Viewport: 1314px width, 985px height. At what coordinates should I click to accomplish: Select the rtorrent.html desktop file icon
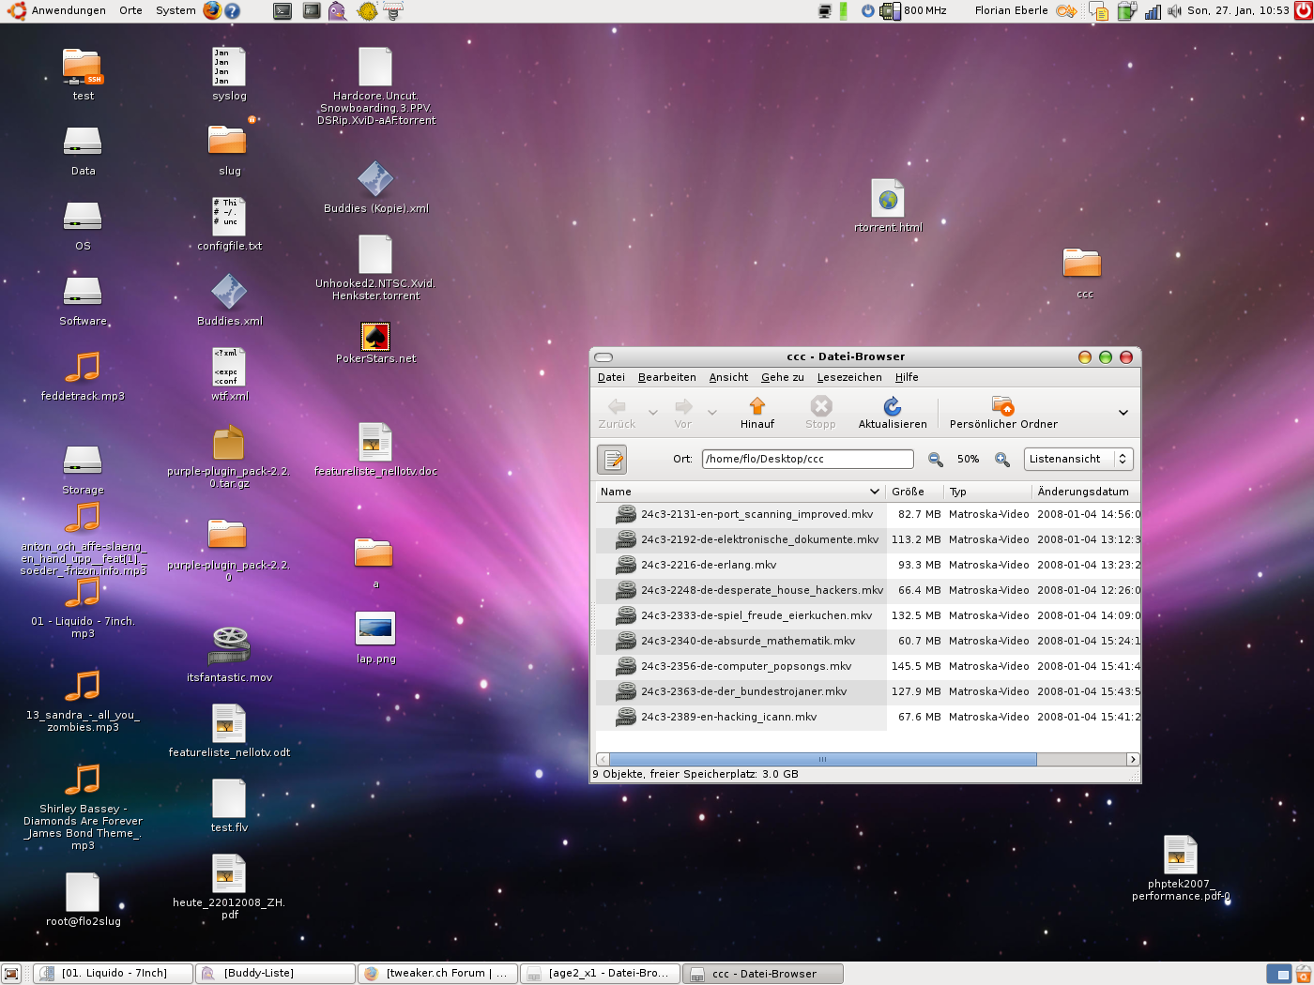888,199
